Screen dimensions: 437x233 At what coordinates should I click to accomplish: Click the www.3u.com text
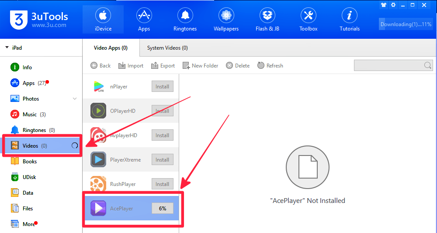click(49, 25)
